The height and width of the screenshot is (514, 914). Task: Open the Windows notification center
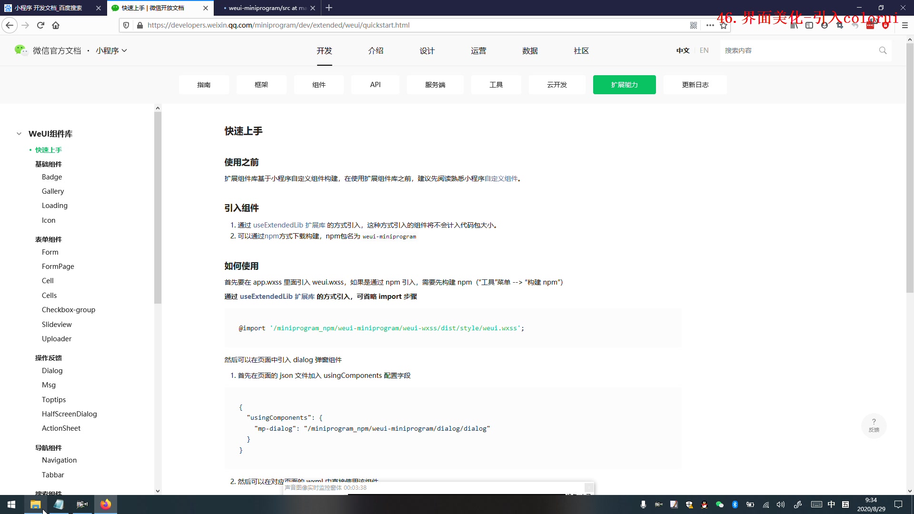pos(898,504)
